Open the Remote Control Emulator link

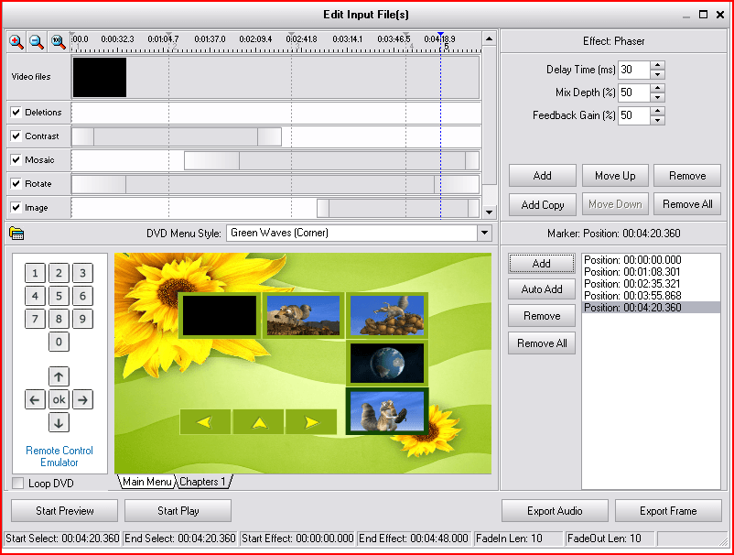59,457
